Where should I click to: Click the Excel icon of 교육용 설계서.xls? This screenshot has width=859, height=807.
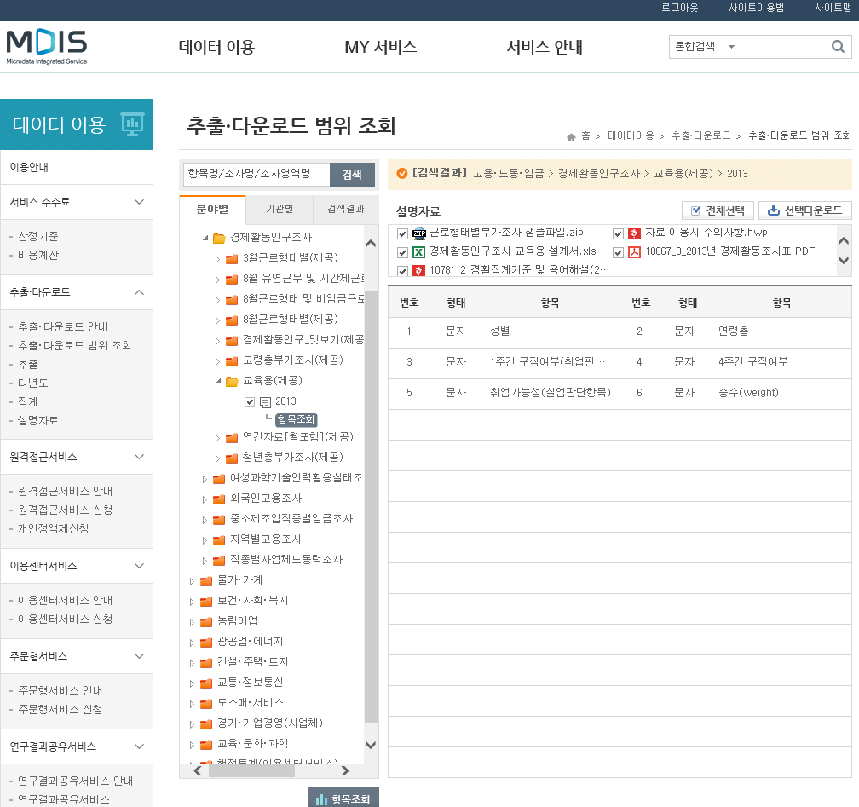pyautogui.click(x=419, y=252)
